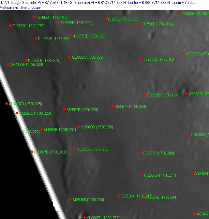The height and width of the screenshot is (219, 209).
Task: Select the red dot beside FJ2536B
Action: coord(70,199)
